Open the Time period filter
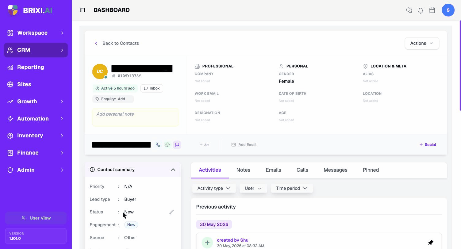This screenshot has width=461, height=249. [x=292, y=188]
